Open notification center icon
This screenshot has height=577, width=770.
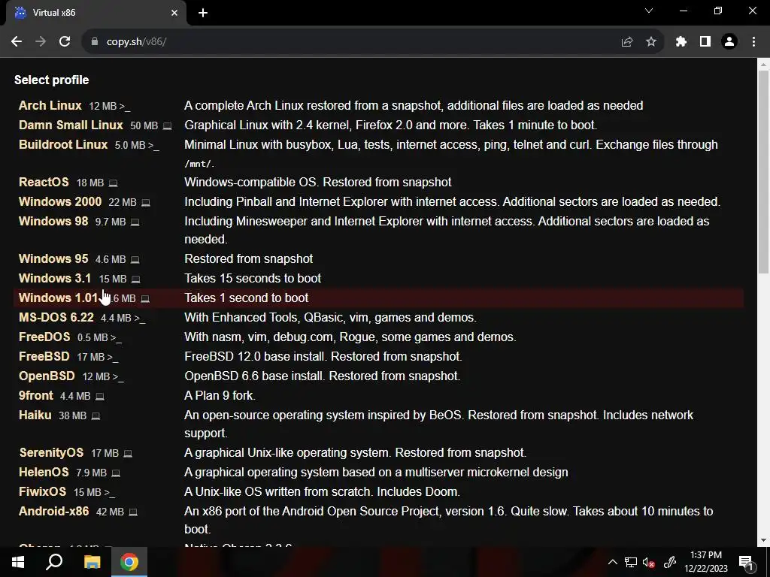click(745, 563)
